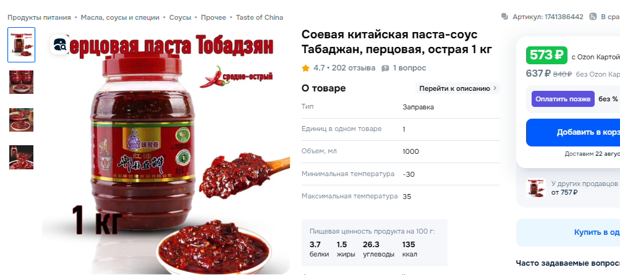Click the chat icon beside Артикул
The width and height of the screenshot is (620, 275).
coord(504,17)
